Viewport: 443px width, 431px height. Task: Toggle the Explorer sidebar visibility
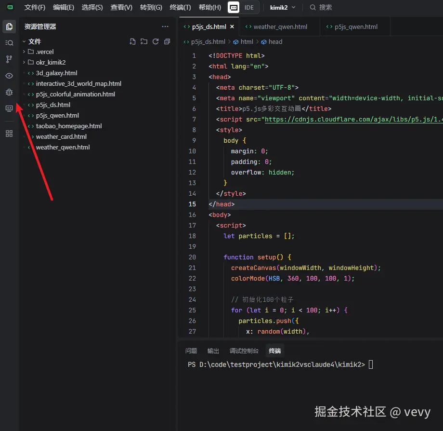click(9, 27)
